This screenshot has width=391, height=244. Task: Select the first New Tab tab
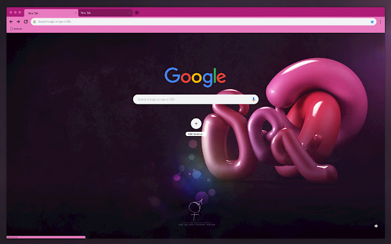click(51, 13)
